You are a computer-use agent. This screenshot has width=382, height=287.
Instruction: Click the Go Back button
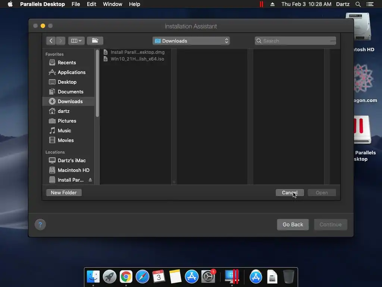click(293, 225)
